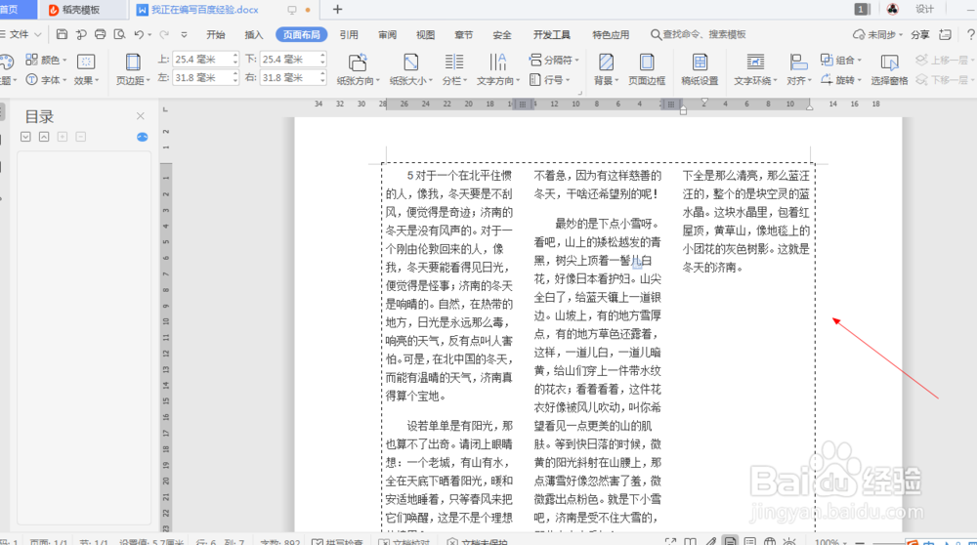977x545 pixels.
Task: Open the 文字环绕 text wrap tool
Action: pos(755,69)
